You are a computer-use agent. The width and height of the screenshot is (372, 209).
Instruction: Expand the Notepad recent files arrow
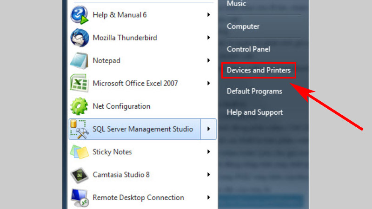pos(209,60)
